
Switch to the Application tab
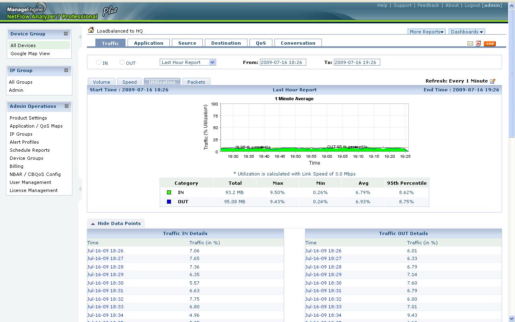pyautogui.click(x=148, y=43)
